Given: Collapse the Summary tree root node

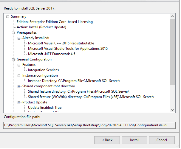Looking at the screenshot, I should coord(8,17).
